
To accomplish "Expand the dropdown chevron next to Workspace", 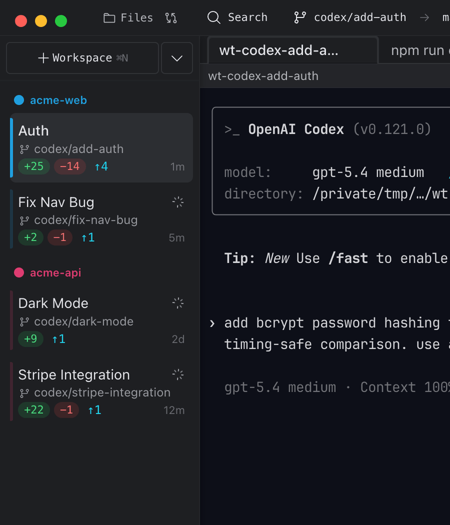I will [x=177, y=58].
